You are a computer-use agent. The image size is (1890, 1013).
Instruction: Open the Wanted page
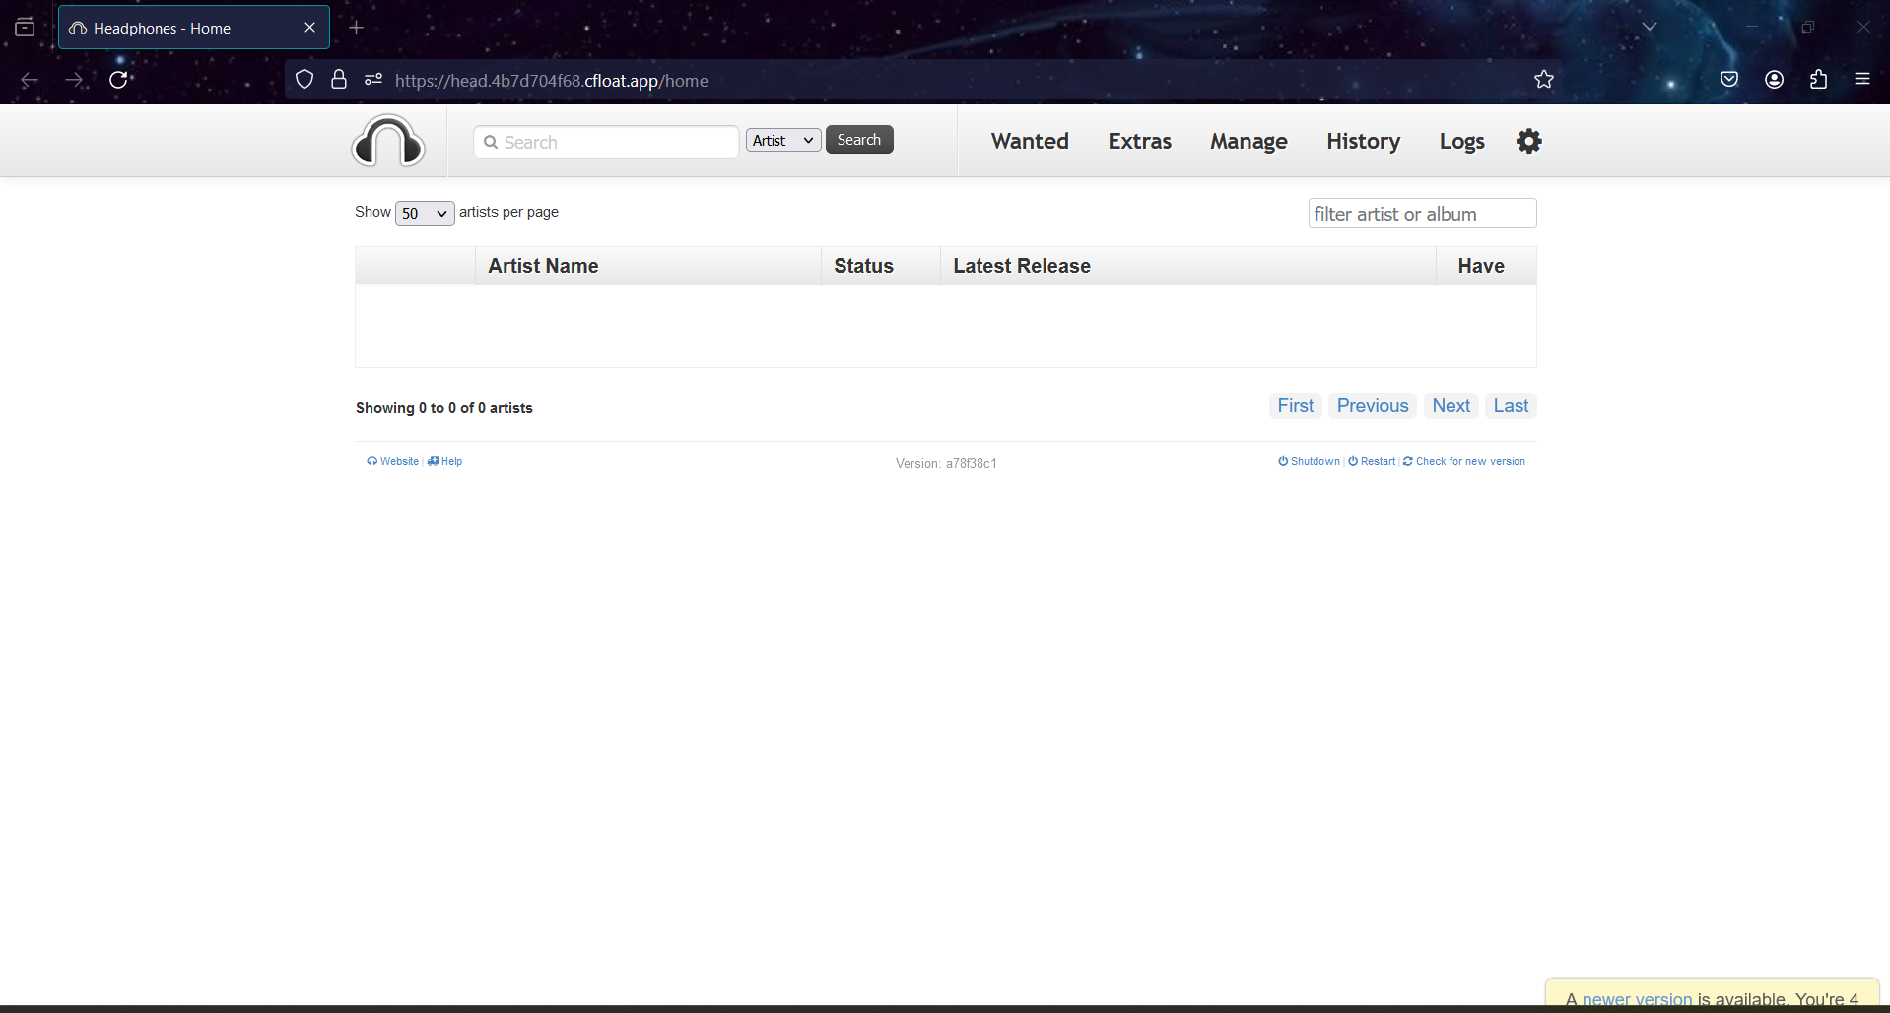coord(1030,141)
